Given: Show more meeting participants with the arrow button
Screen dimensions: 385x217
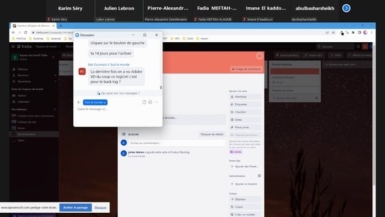Looking at the screenshot, I should pyautogui.click(x=346, y=8).
